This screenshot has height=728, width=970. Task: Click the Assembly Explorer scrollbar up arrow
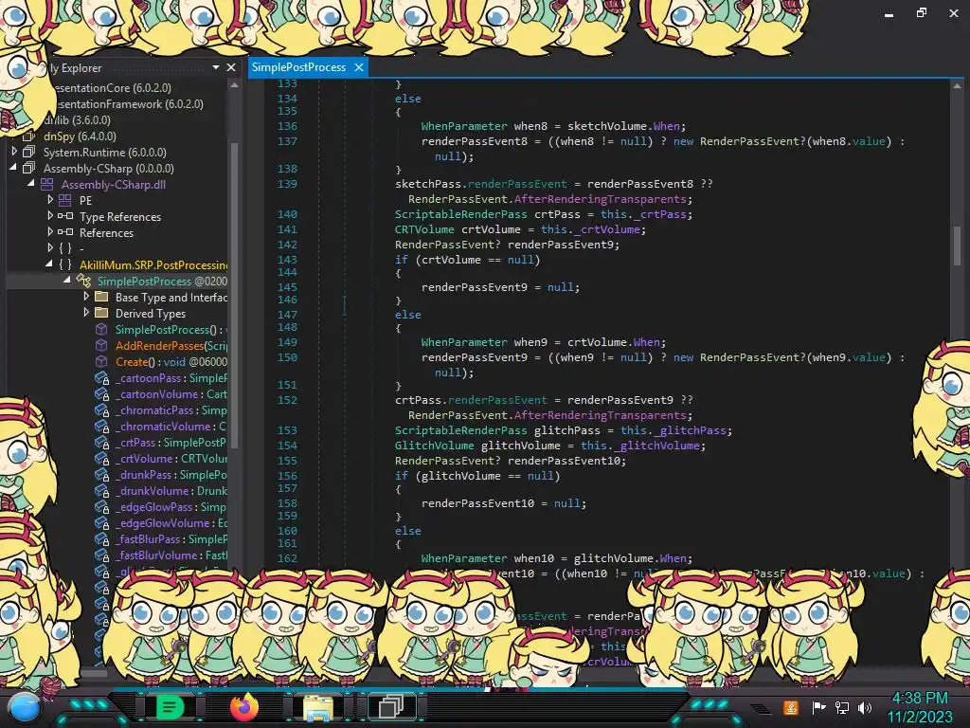click(235, 85)
